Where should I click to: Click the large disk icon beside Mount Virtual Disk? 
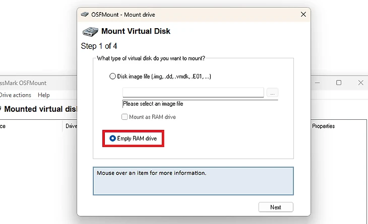[90, 32]
